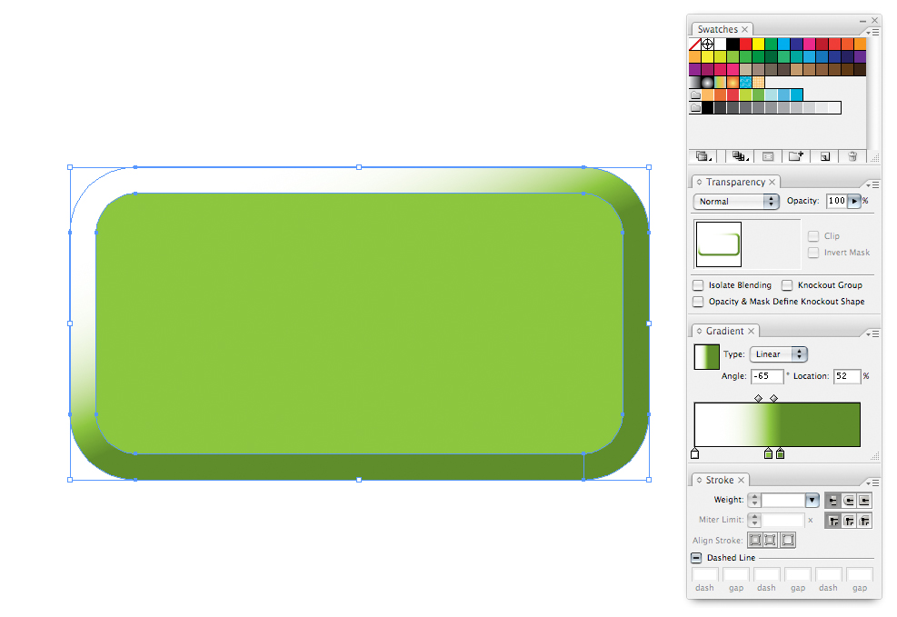897x617 pixels.
Task: Select the None swatch with red slash
Action: click(695, 44)
